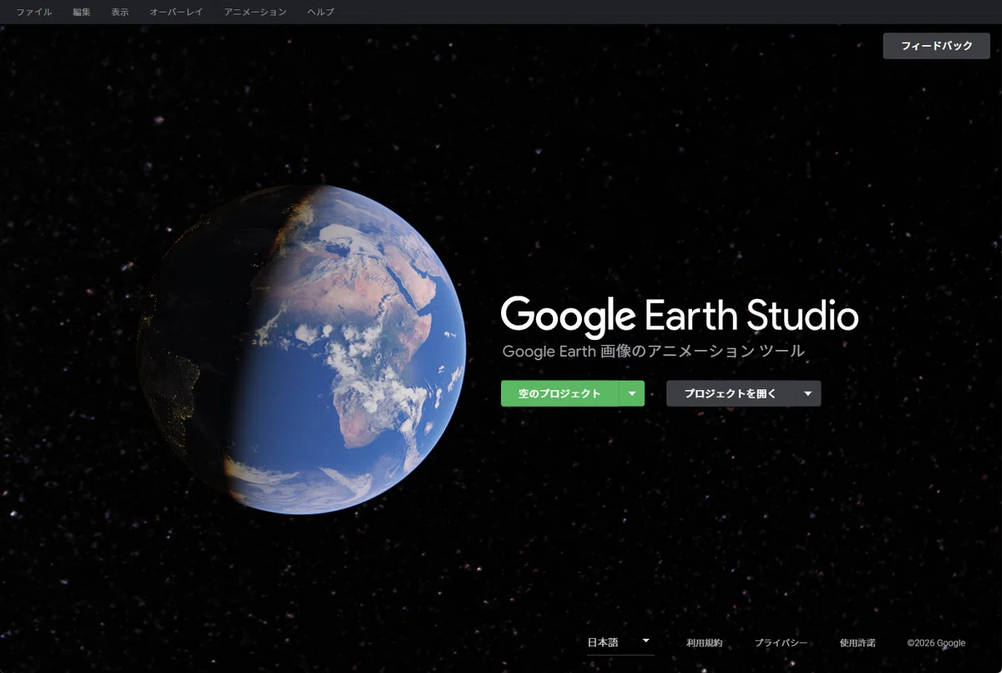This screenshot has width=1002, height=673.
Task: Open the 日本語 language dropdown
Action: [x=620, y=642]
